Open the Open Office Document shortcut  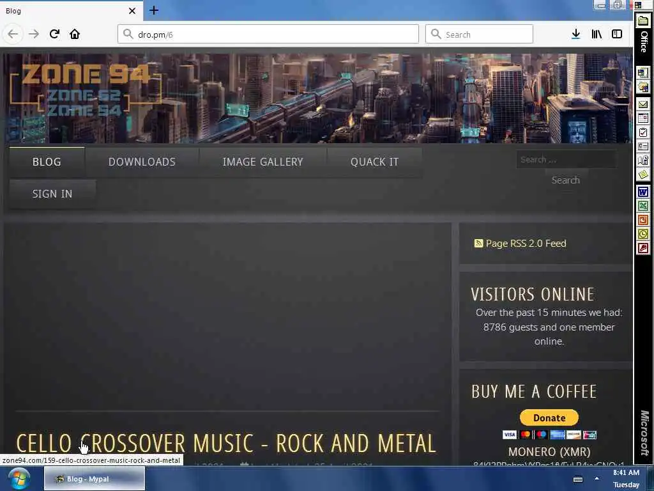(x=643, y=87)
